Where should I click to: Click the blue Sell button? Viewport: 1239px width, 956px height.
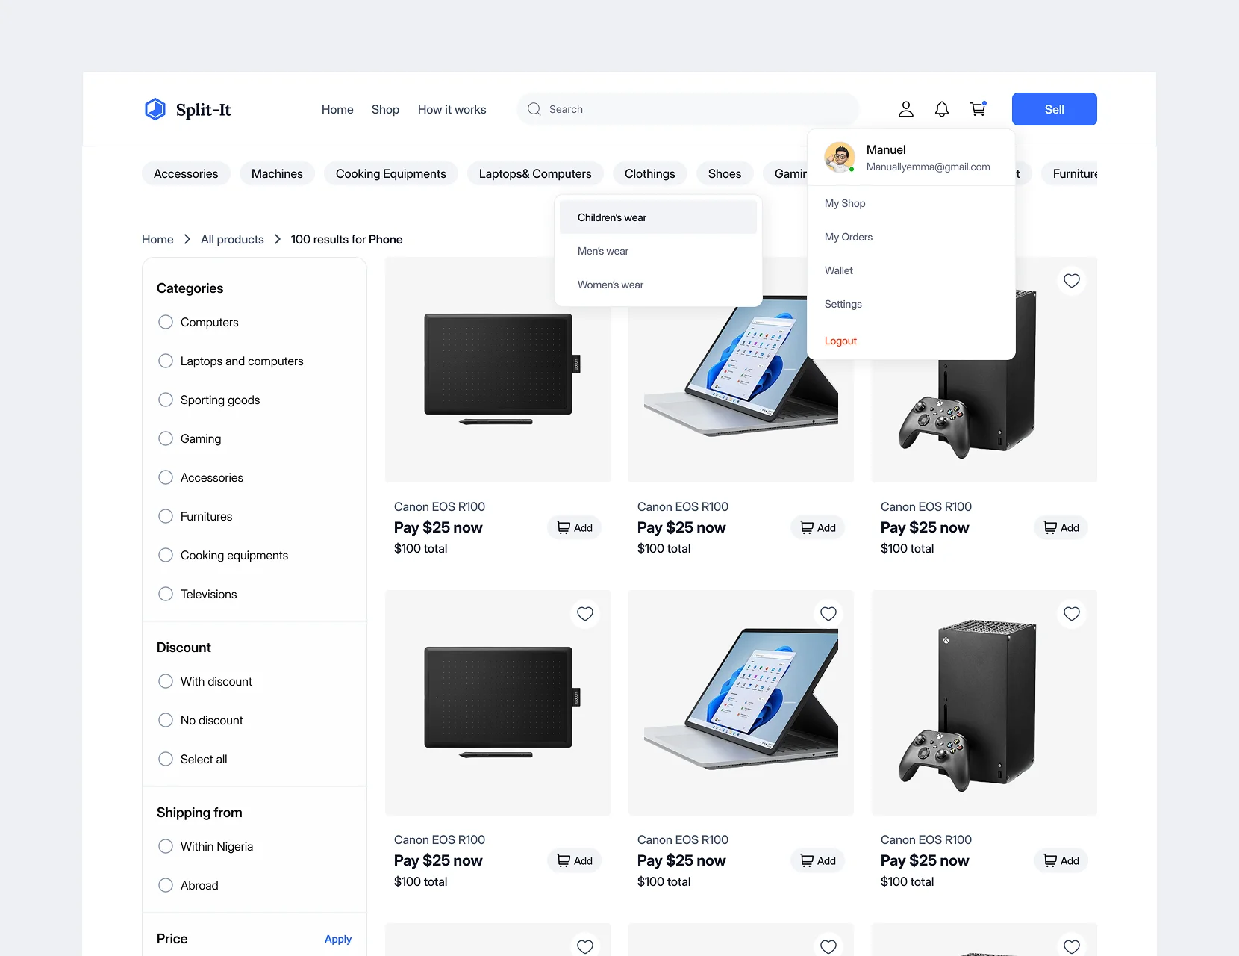pos(1055,109)
